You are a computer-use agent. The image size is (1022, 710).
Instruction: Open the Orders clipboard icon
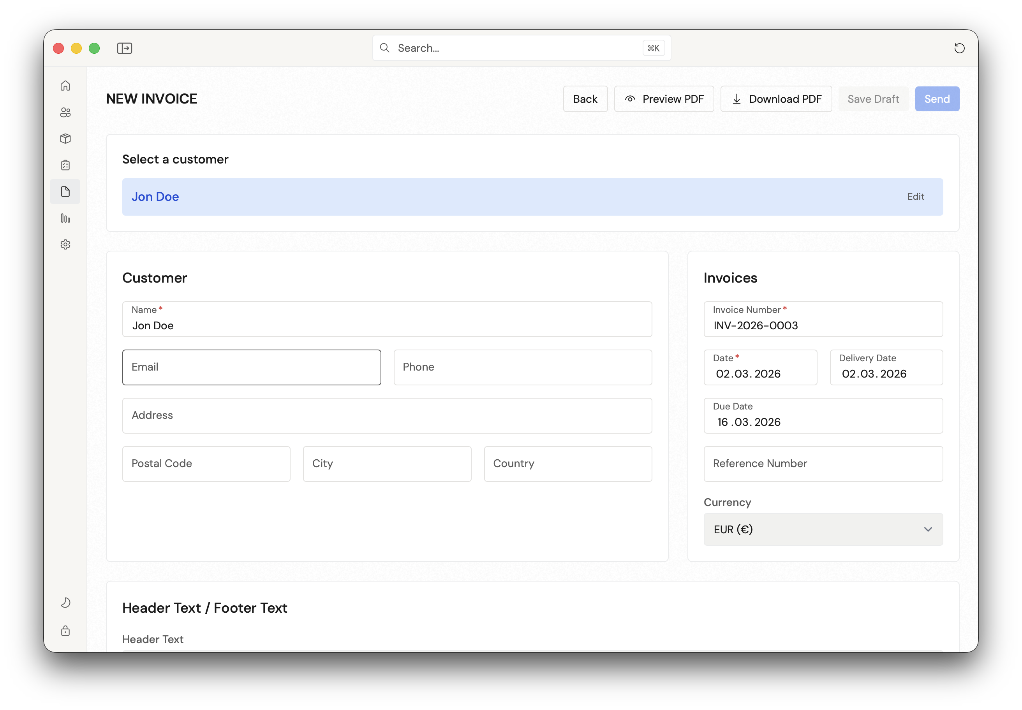[65, 165]
